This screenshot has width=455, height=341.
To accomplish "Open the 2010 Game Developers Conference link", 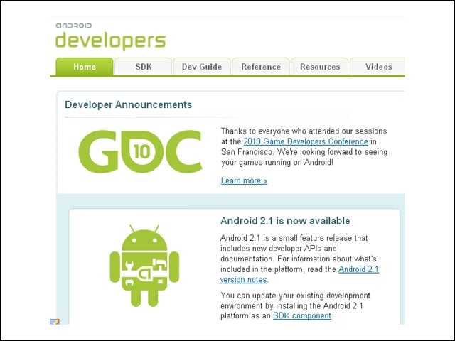I will tap(306, 141).
